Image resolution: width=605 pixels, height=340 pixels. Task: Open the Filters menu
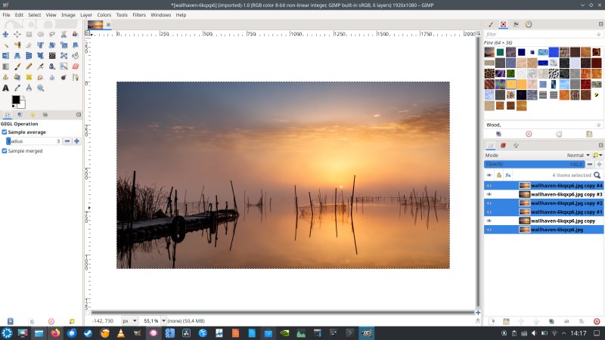point(139,14)
